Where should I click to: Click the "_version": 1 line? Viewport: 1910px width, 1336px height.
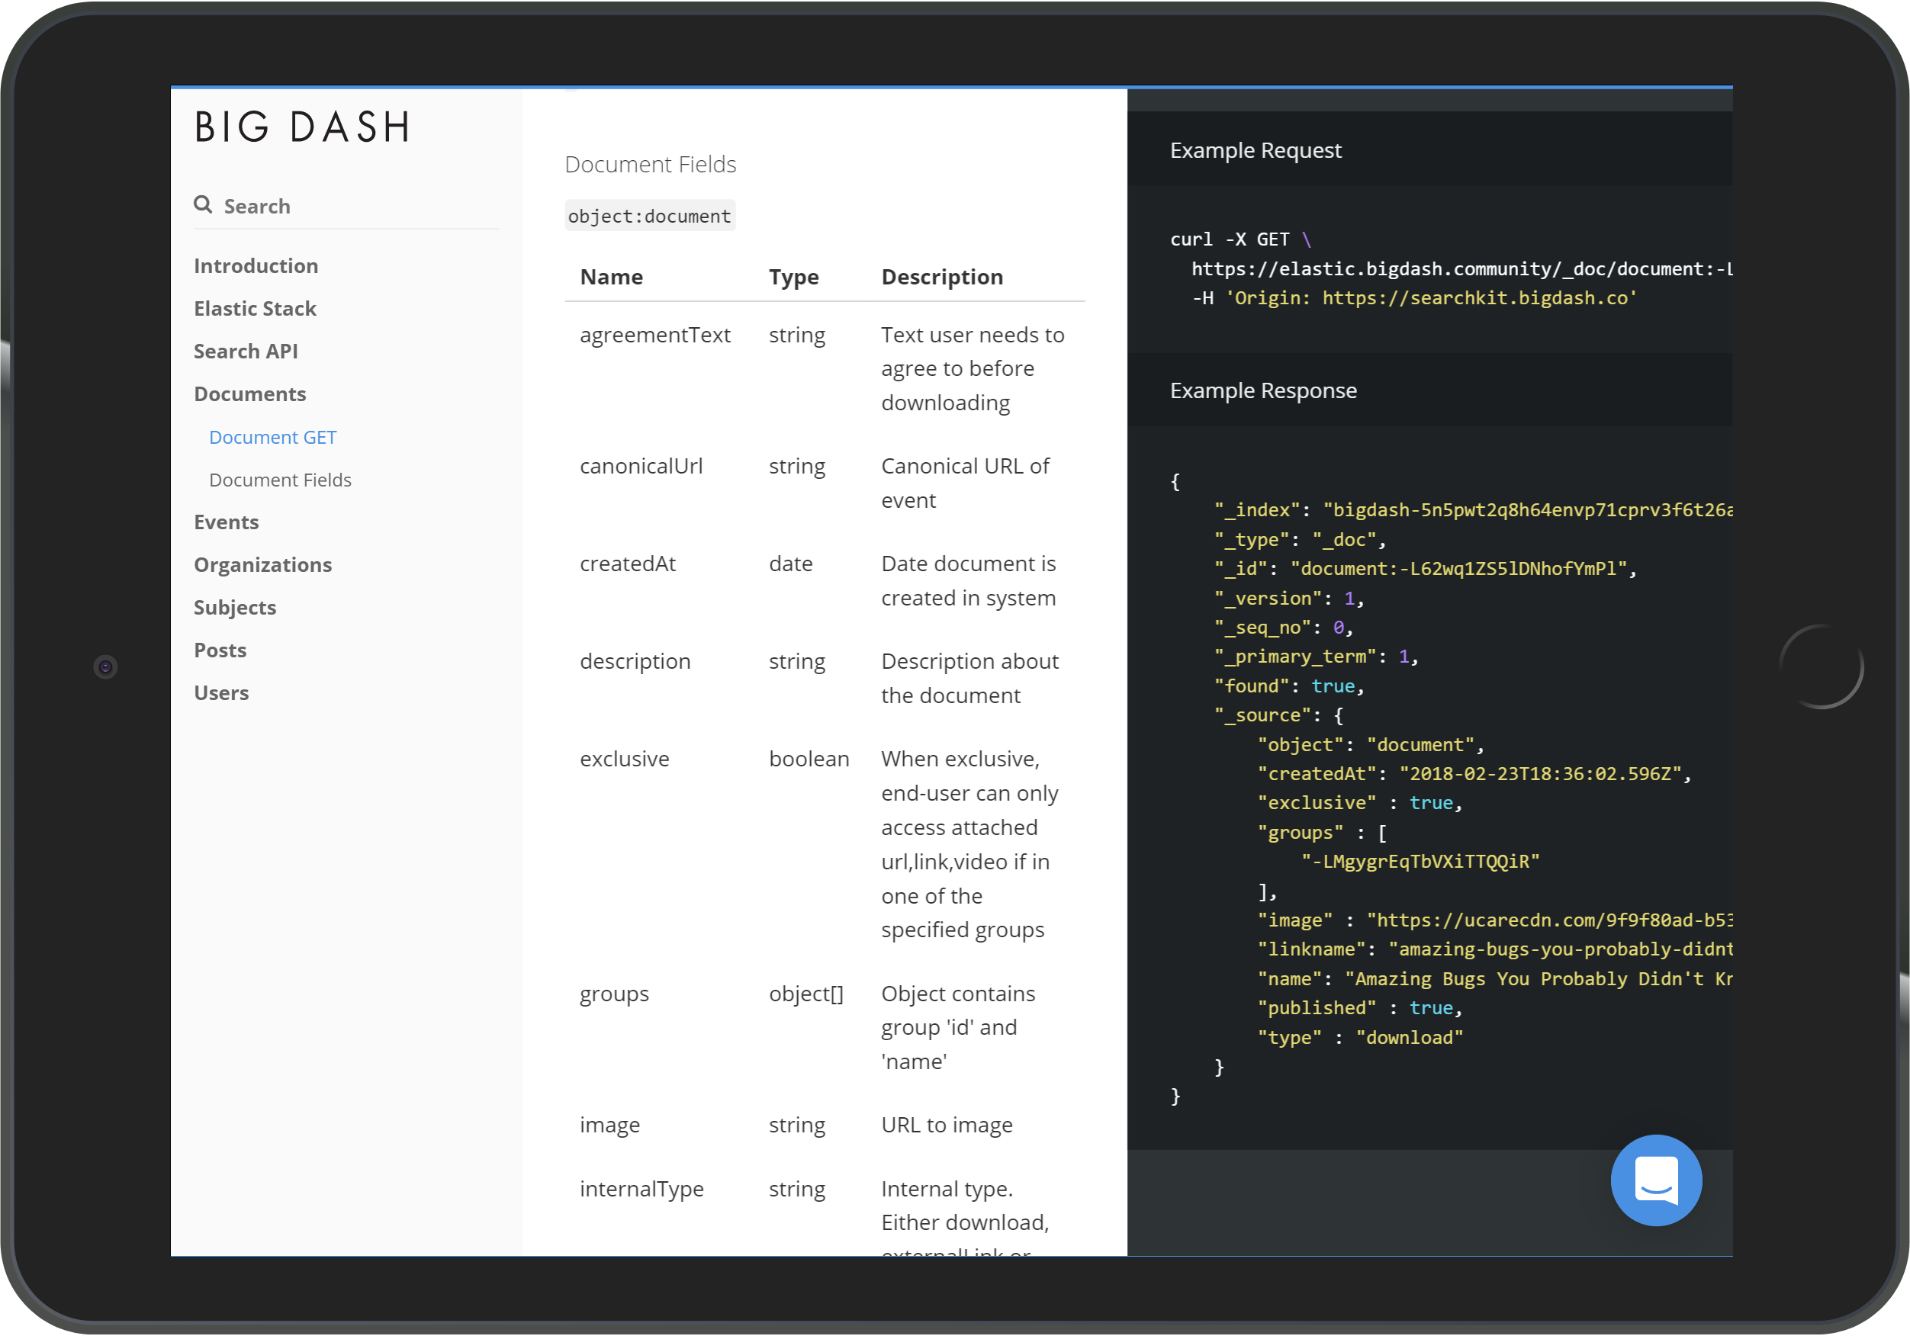click(x=1288, y=599)
